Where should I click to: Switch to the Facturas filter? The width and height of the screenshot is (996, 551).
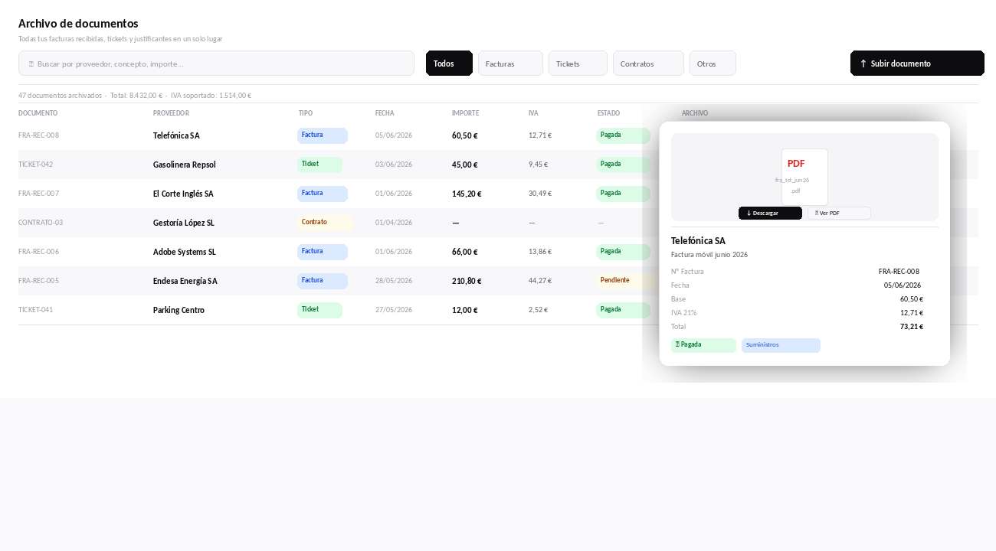coord(510,64)
